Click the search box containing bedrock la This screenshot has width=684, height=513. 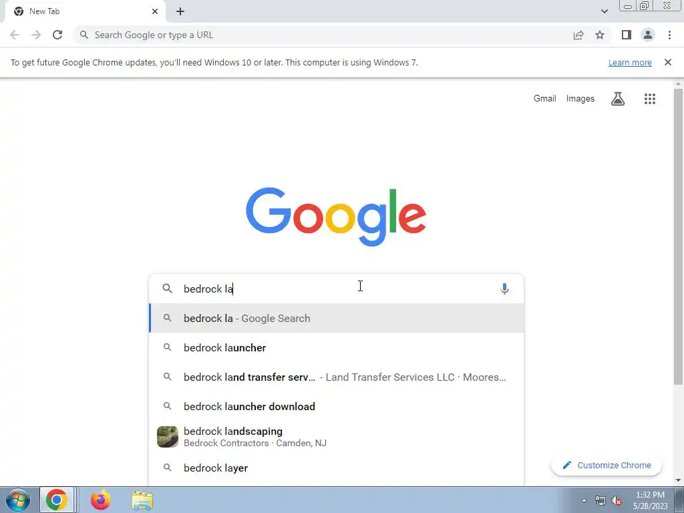tap(336, 289)
